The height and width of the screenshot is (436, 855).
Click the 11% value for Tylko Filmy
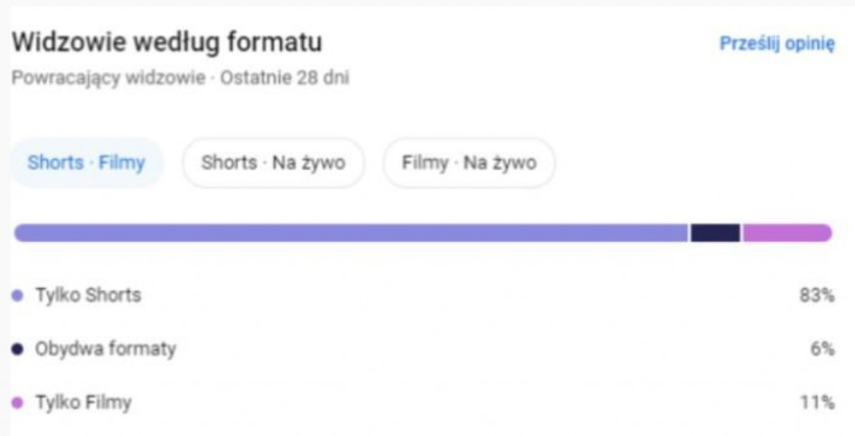coord(817,403)
